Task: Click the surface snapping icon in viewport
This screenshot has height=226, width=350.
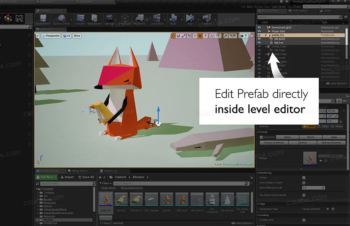Action: (x=195, y=36)
